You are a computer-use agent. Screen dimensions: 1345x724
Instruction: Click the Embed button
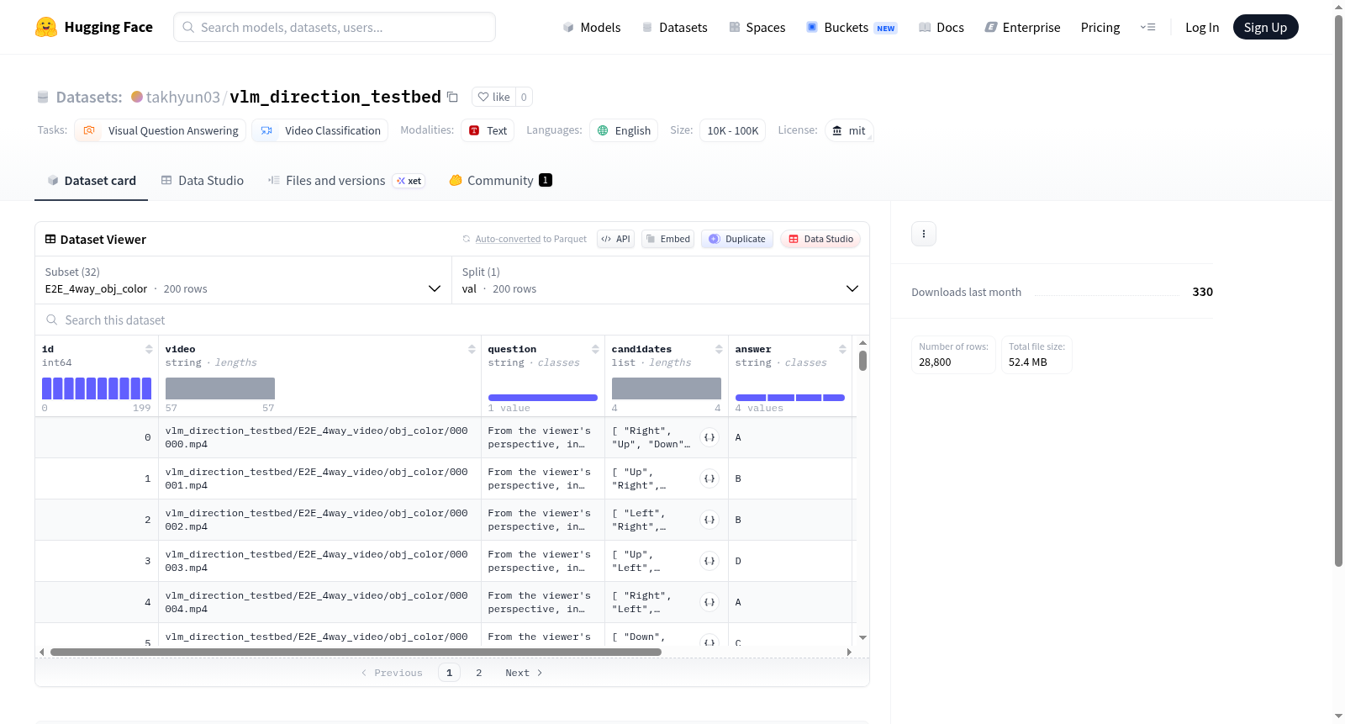coord(668,239)
